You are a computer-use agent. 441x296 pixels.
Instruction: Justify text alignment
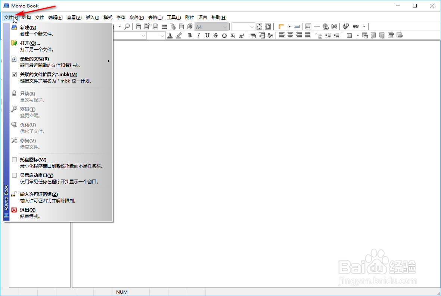308,35
